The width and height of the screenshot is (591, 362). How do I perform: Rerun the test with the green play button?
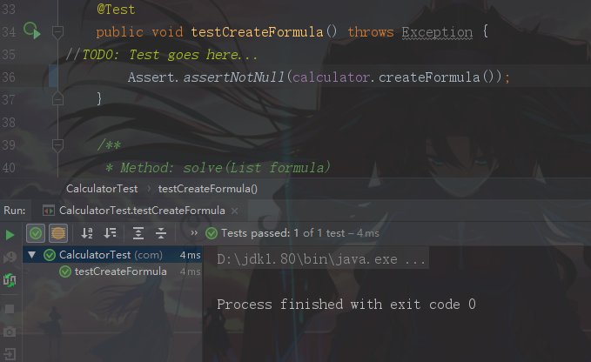(10, 234)
